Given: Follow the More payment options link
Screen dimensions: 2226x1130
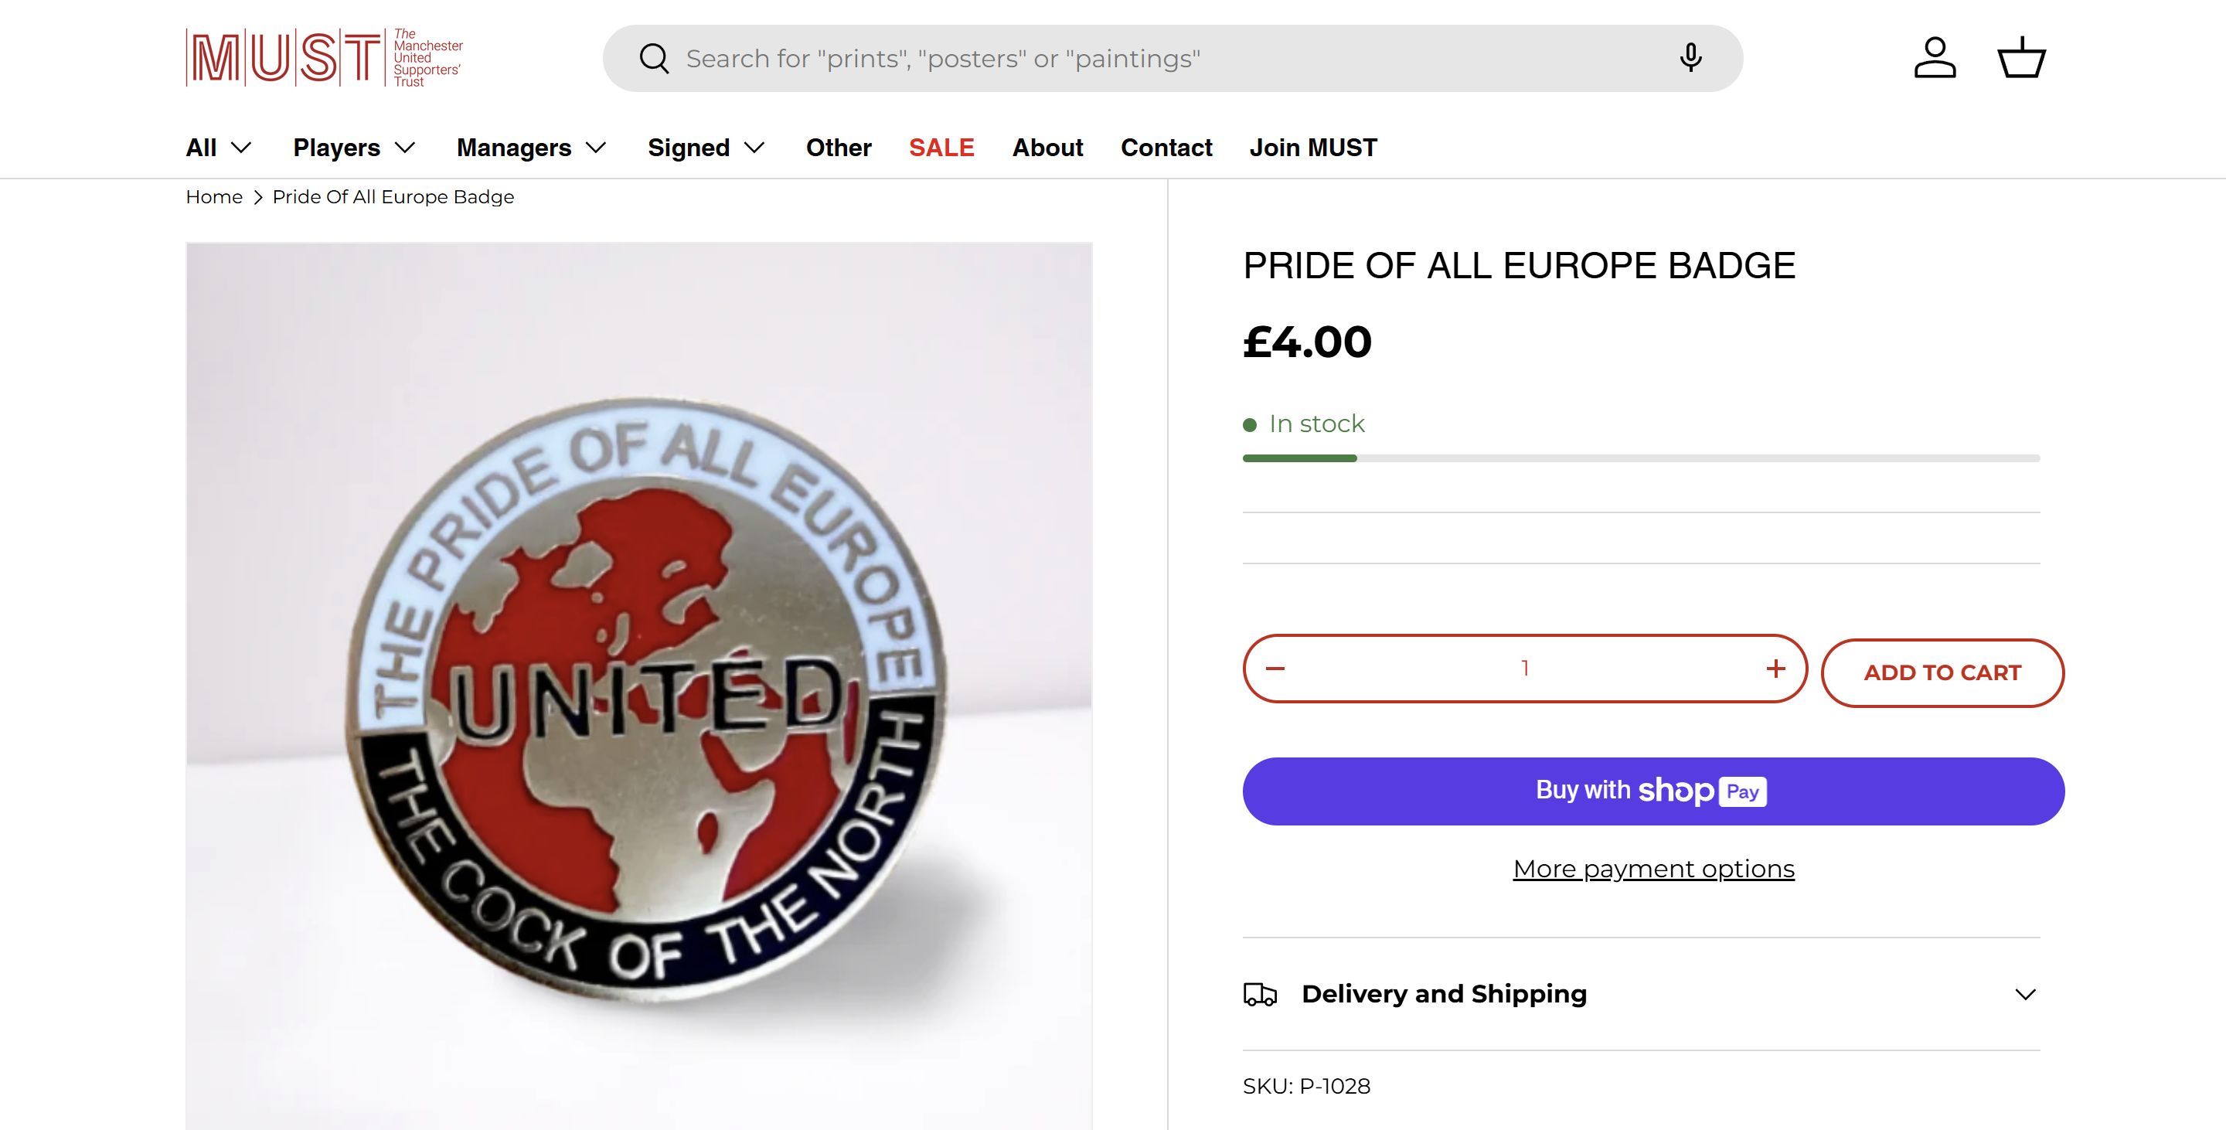Looking at the screenshot, I should (1653, 868).
